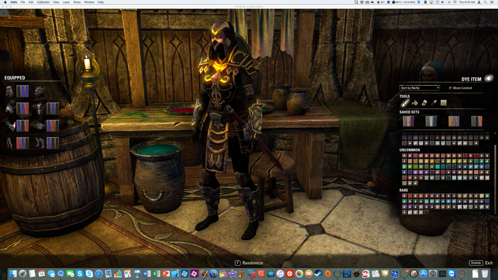The image size is (498, 280).
Task: Open the Trash in the Dock
Action: (485, 274)
